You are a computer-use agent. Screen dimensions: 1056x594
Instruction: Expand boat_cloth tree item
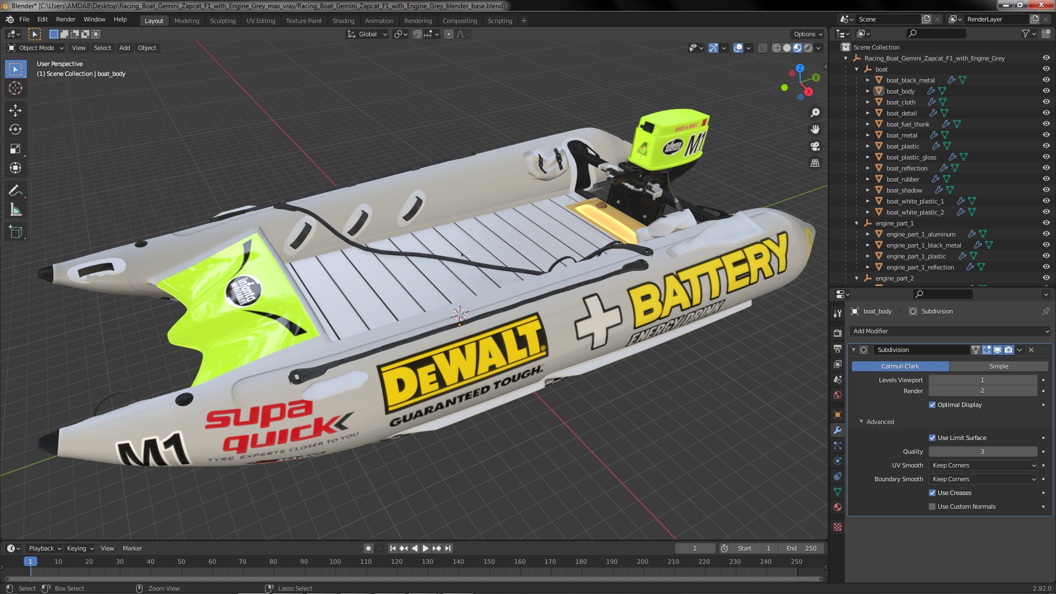[868, 102]
